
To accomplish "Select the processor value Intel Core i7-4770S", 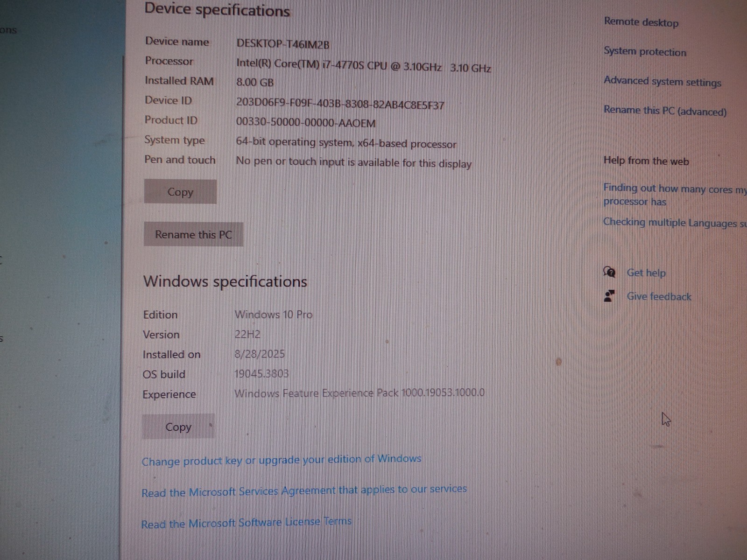I will [x=363, y=66].
